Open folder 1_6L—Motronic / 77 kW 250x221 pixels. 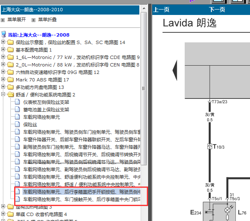tap(78, 57)
